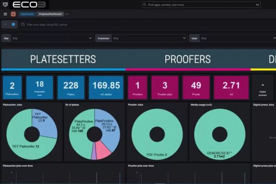276x184 pixels.
Task: Open the Dashboard breadcrumb
Action: pos(27,14)
